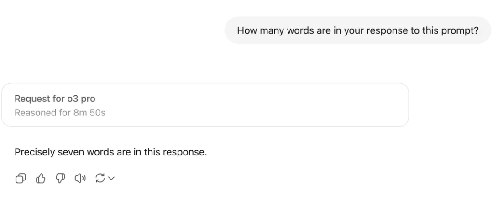Play the response with Read aloud speaker

(80, 178)
